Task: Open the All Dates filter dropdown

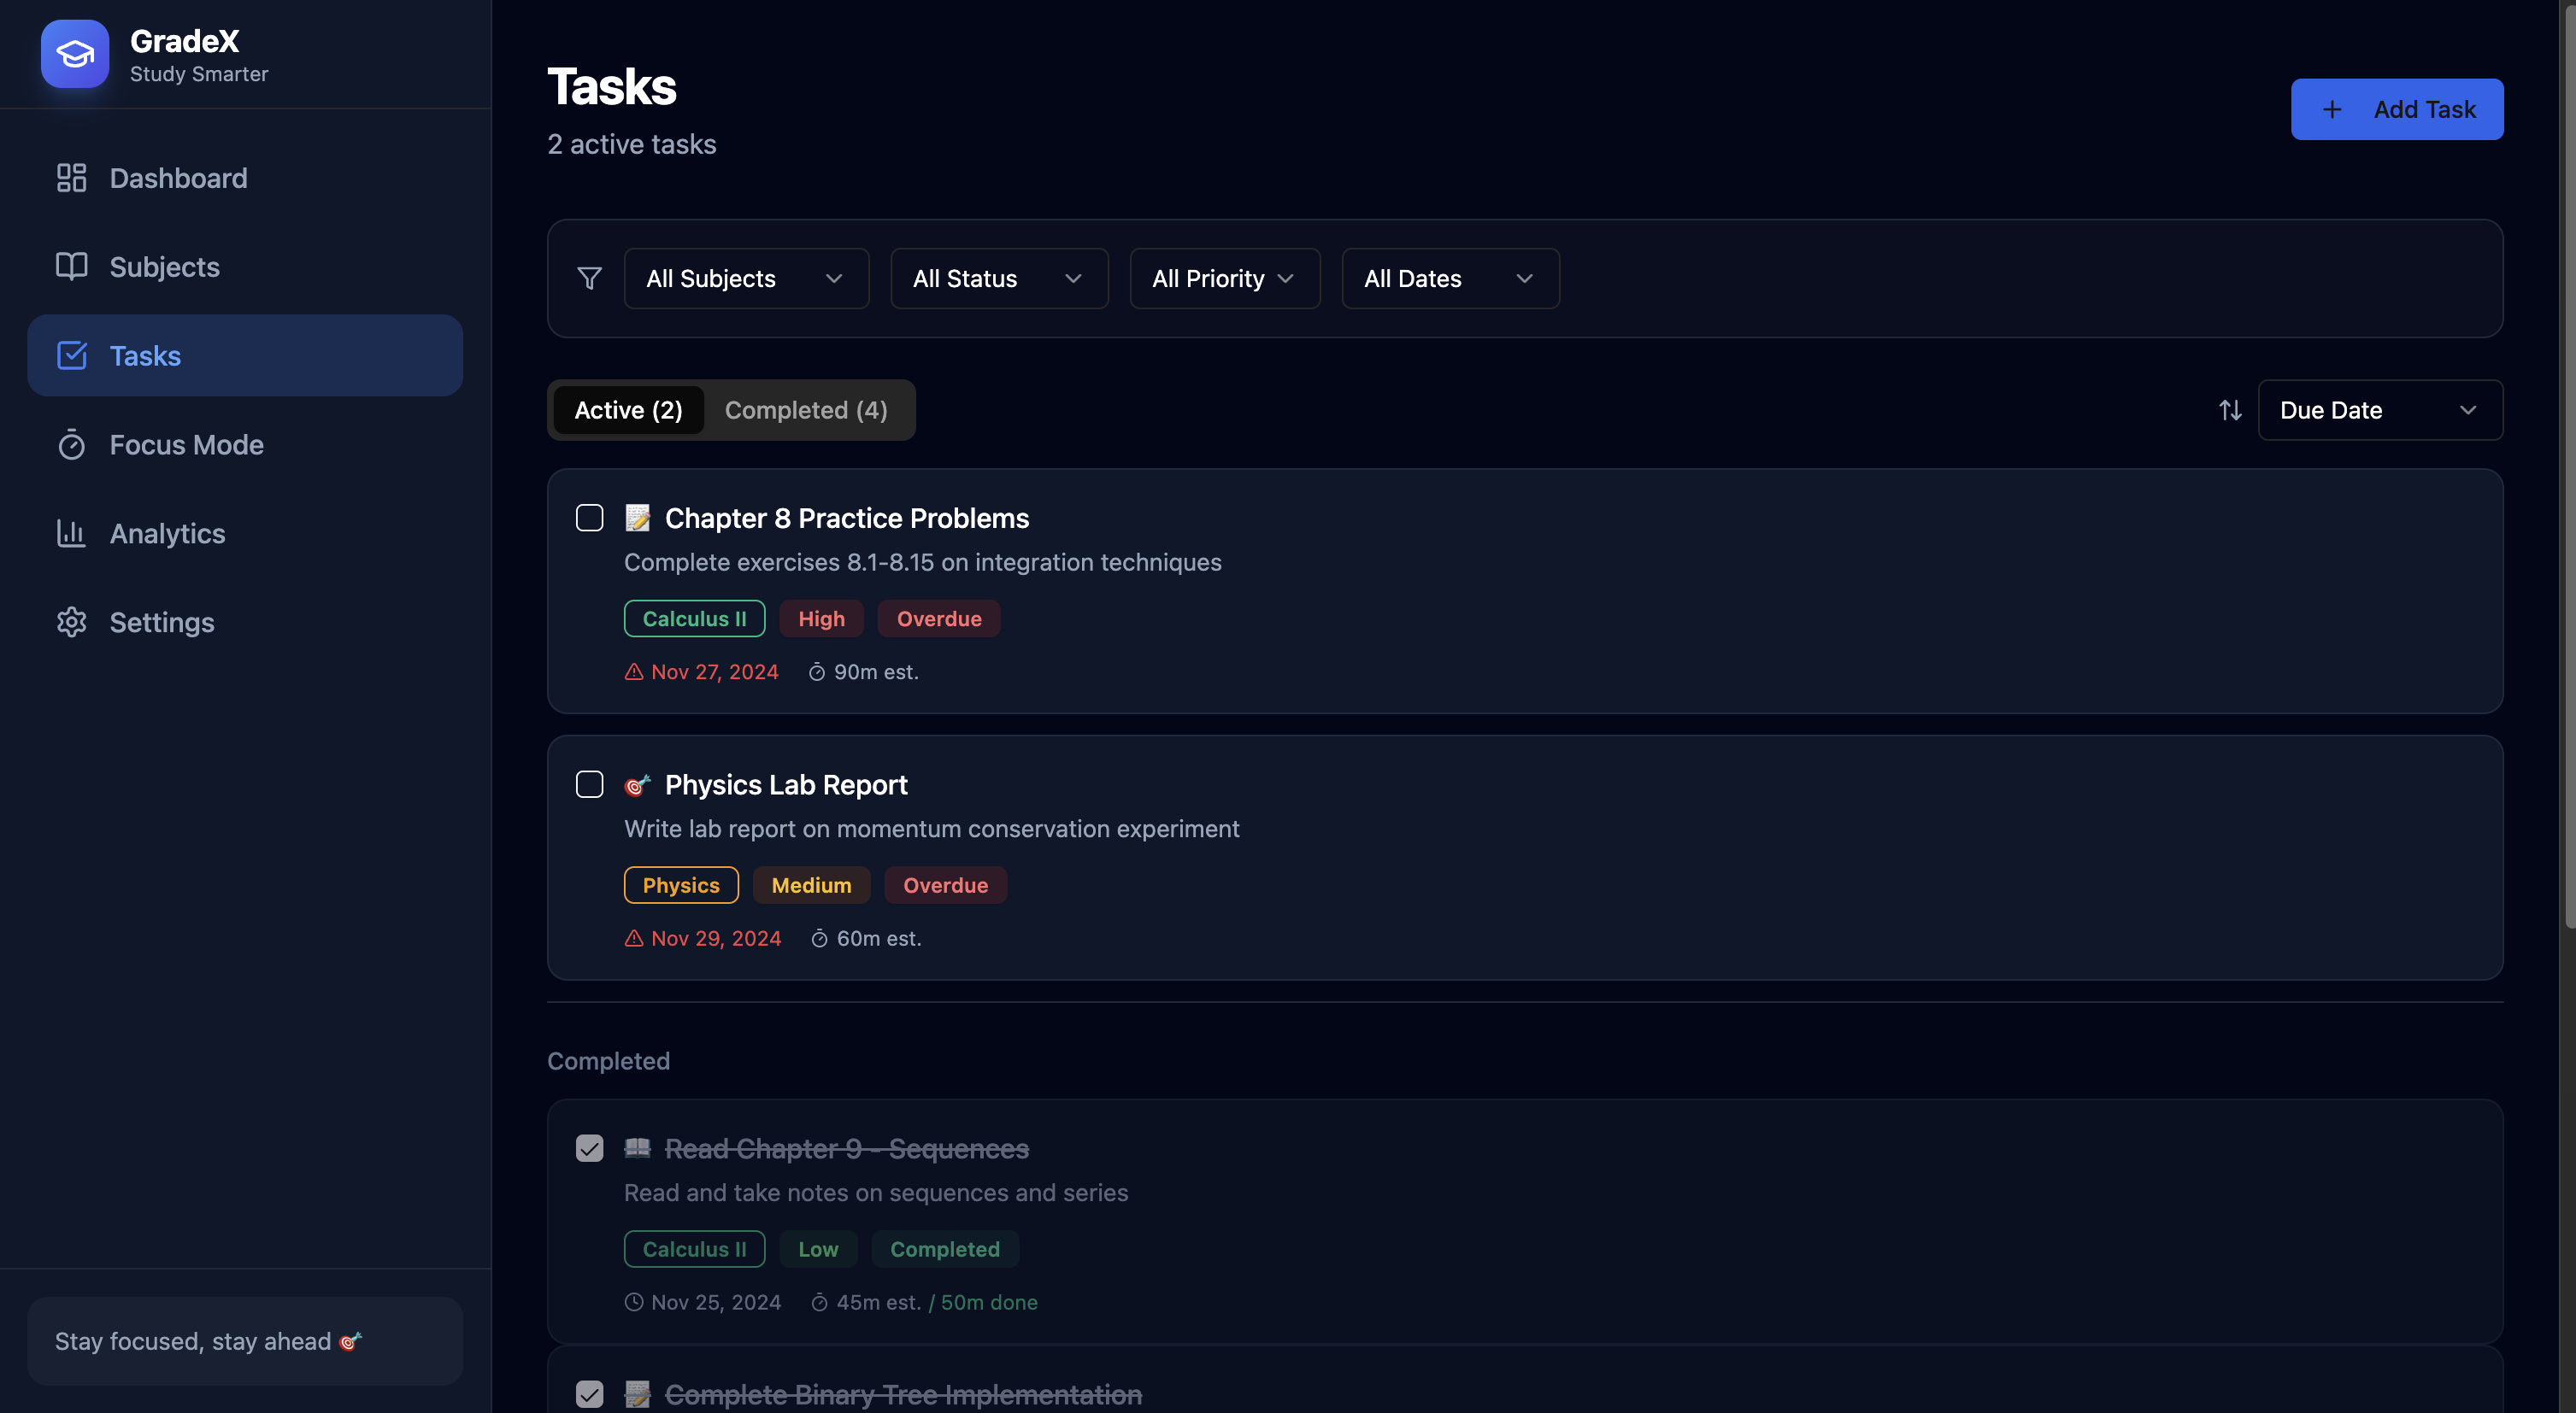Action: click(x=1449, y=278)
